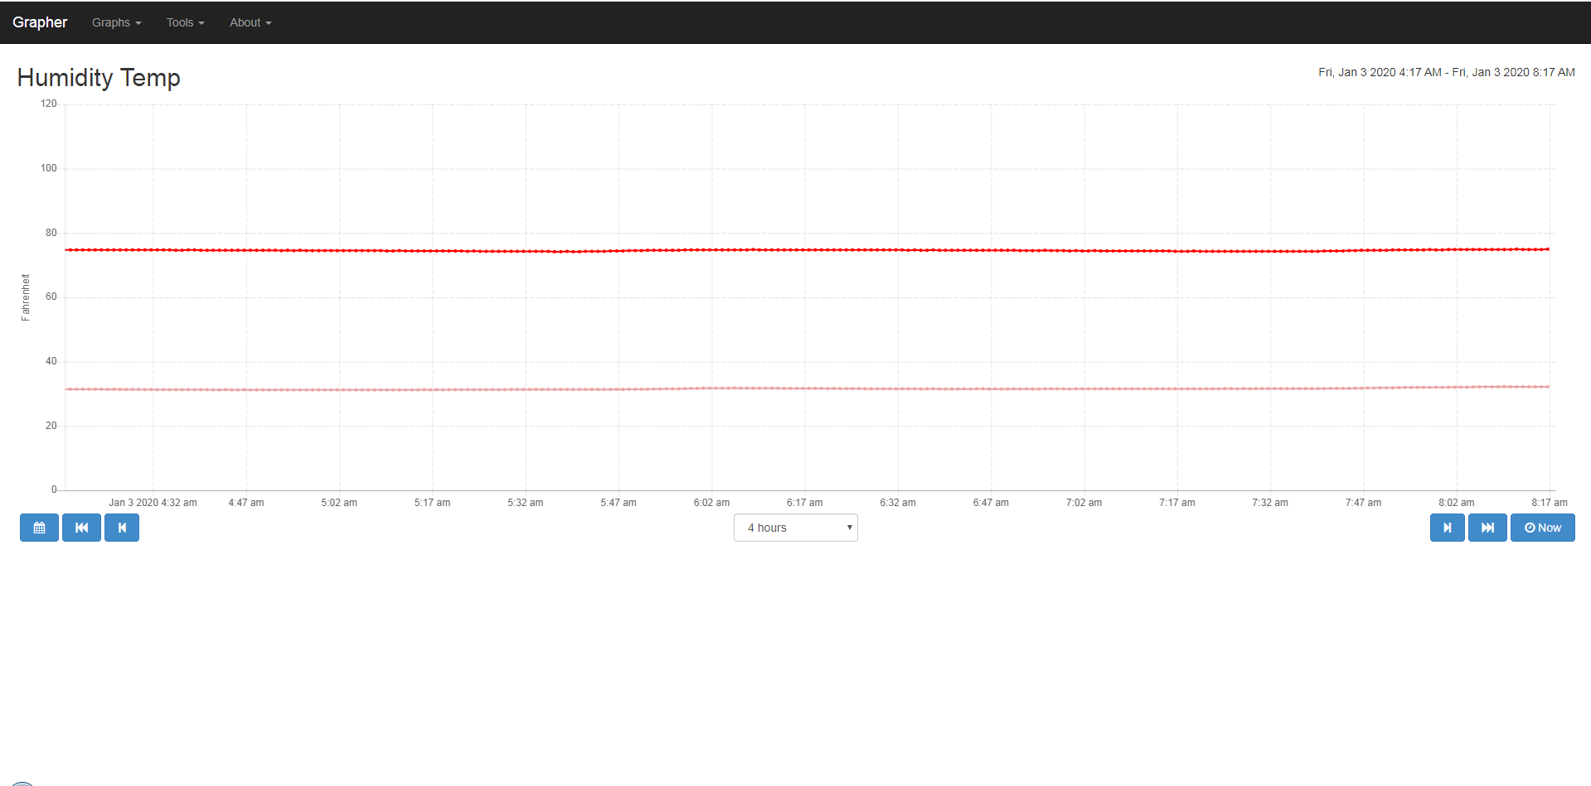
Task: Click the 6:47 am time label
Action: click(x=991, y=503)
